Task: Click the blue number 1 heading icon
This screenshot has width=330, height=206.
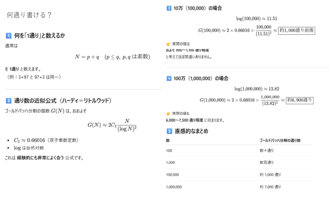Action: coord(8,36)
